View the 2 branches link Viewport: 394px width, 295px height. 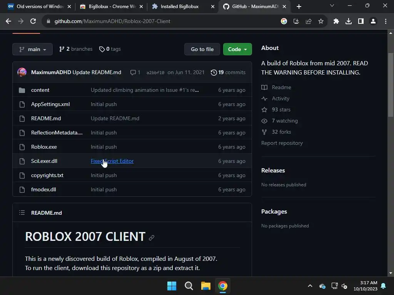(x=76, y=49)
